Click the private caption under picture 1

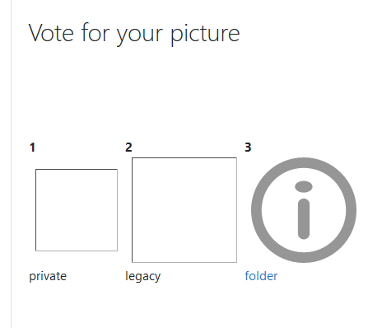coord(48,277)
